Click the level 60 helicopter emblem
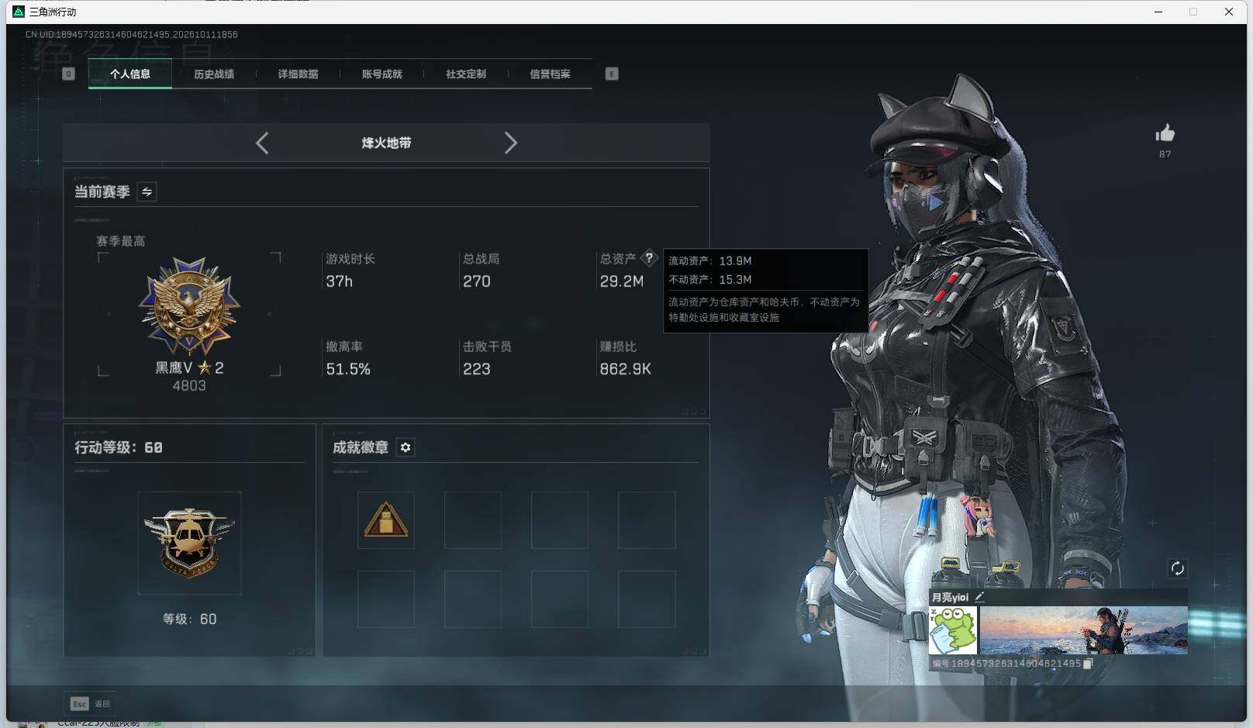 point(189,543)
